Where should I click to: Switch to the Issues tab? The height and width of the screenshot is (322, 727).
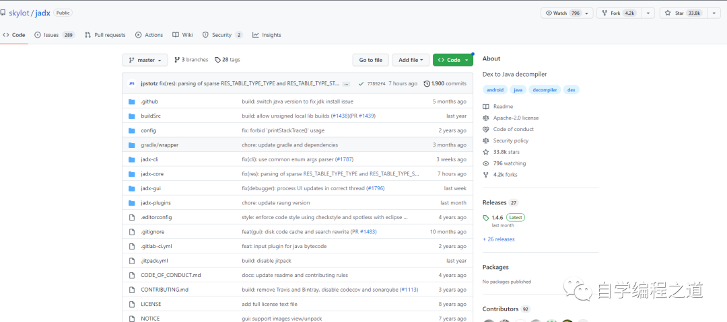tap(55, 35)
